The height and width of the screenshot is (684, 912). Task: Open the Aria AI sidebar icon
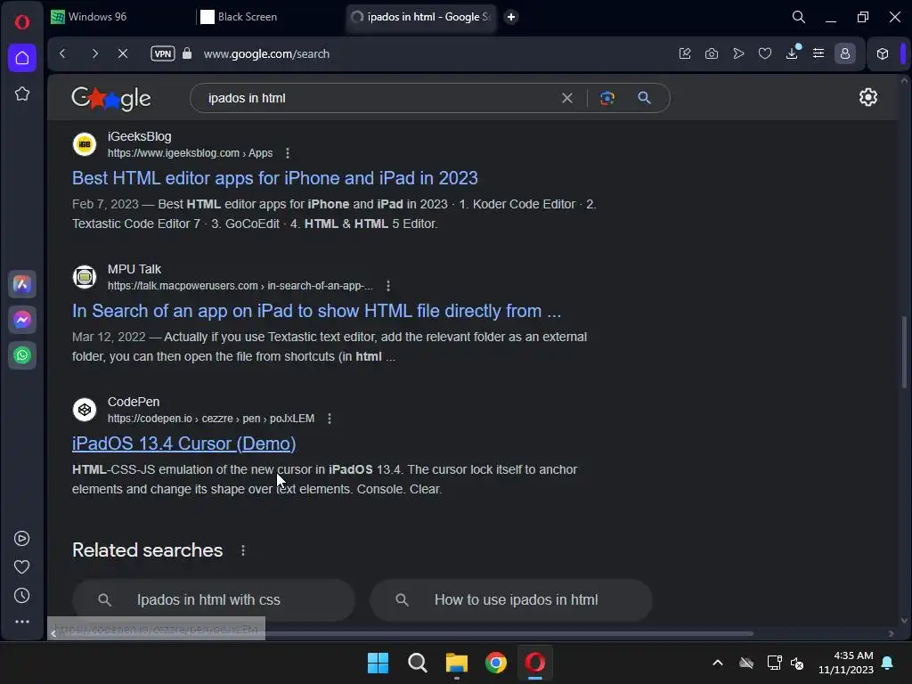[22, 284]
